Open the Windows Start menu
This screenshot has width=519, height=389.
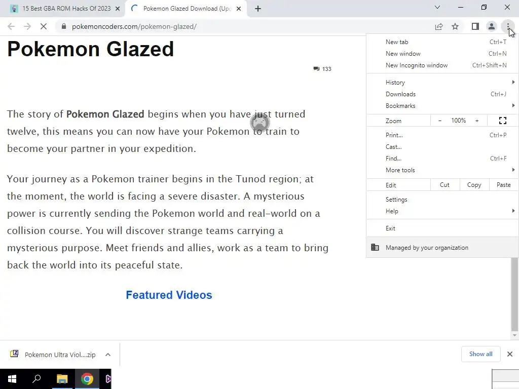coord(12,379)
